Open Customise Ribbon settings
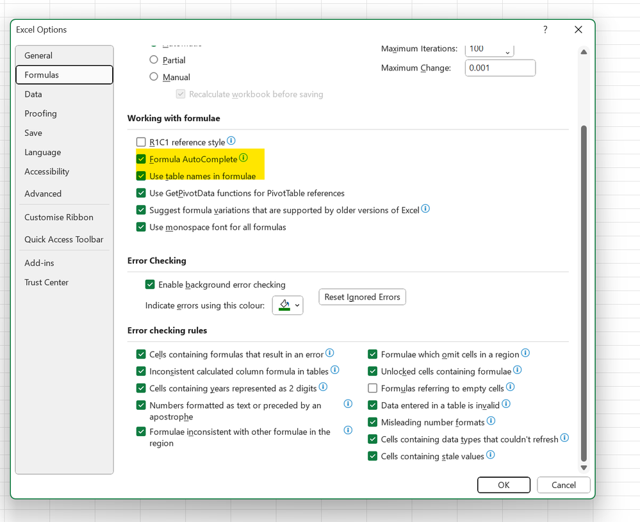Viewport: 640px width, 522px height. click(x=65, y=217)
